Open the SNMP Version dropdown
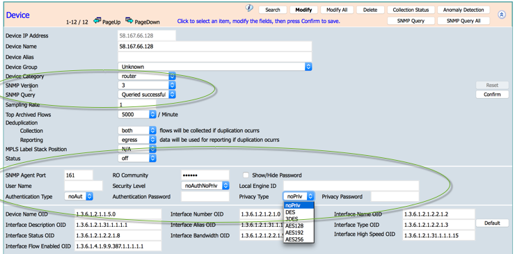Viewport: 515px width, 254px height. point(147,86)
